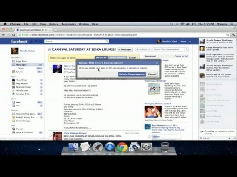This screenshot has height=177, width=237.
Task: Click the main Facebook search box
Action: coord(77,41)
